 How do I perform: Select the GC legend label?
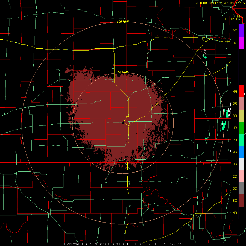pyautogui.click(x=235, y=189)
